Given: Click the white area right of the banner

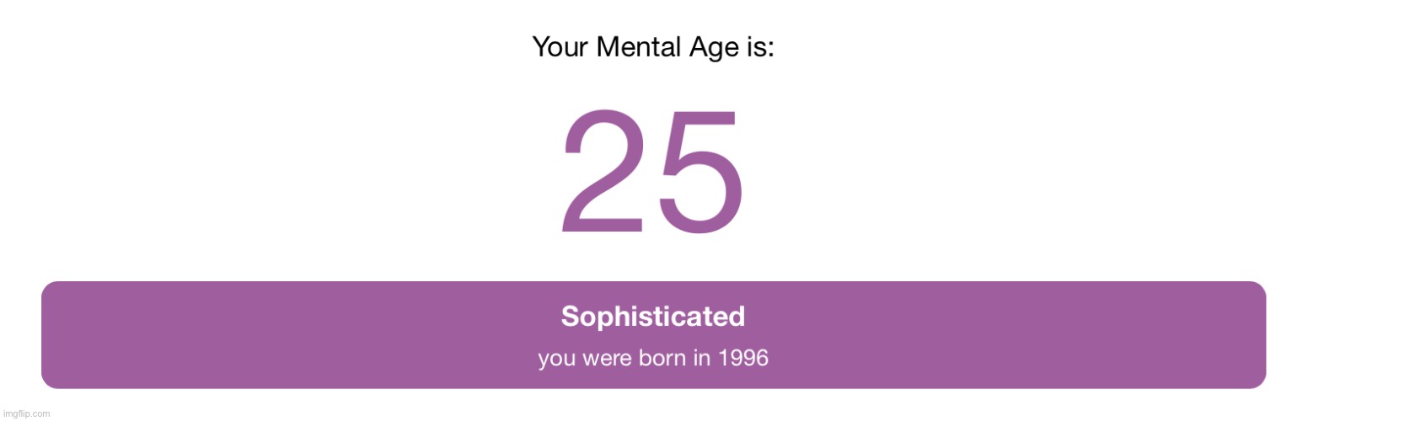Looking at the screenshot, I should (1345, 335).
